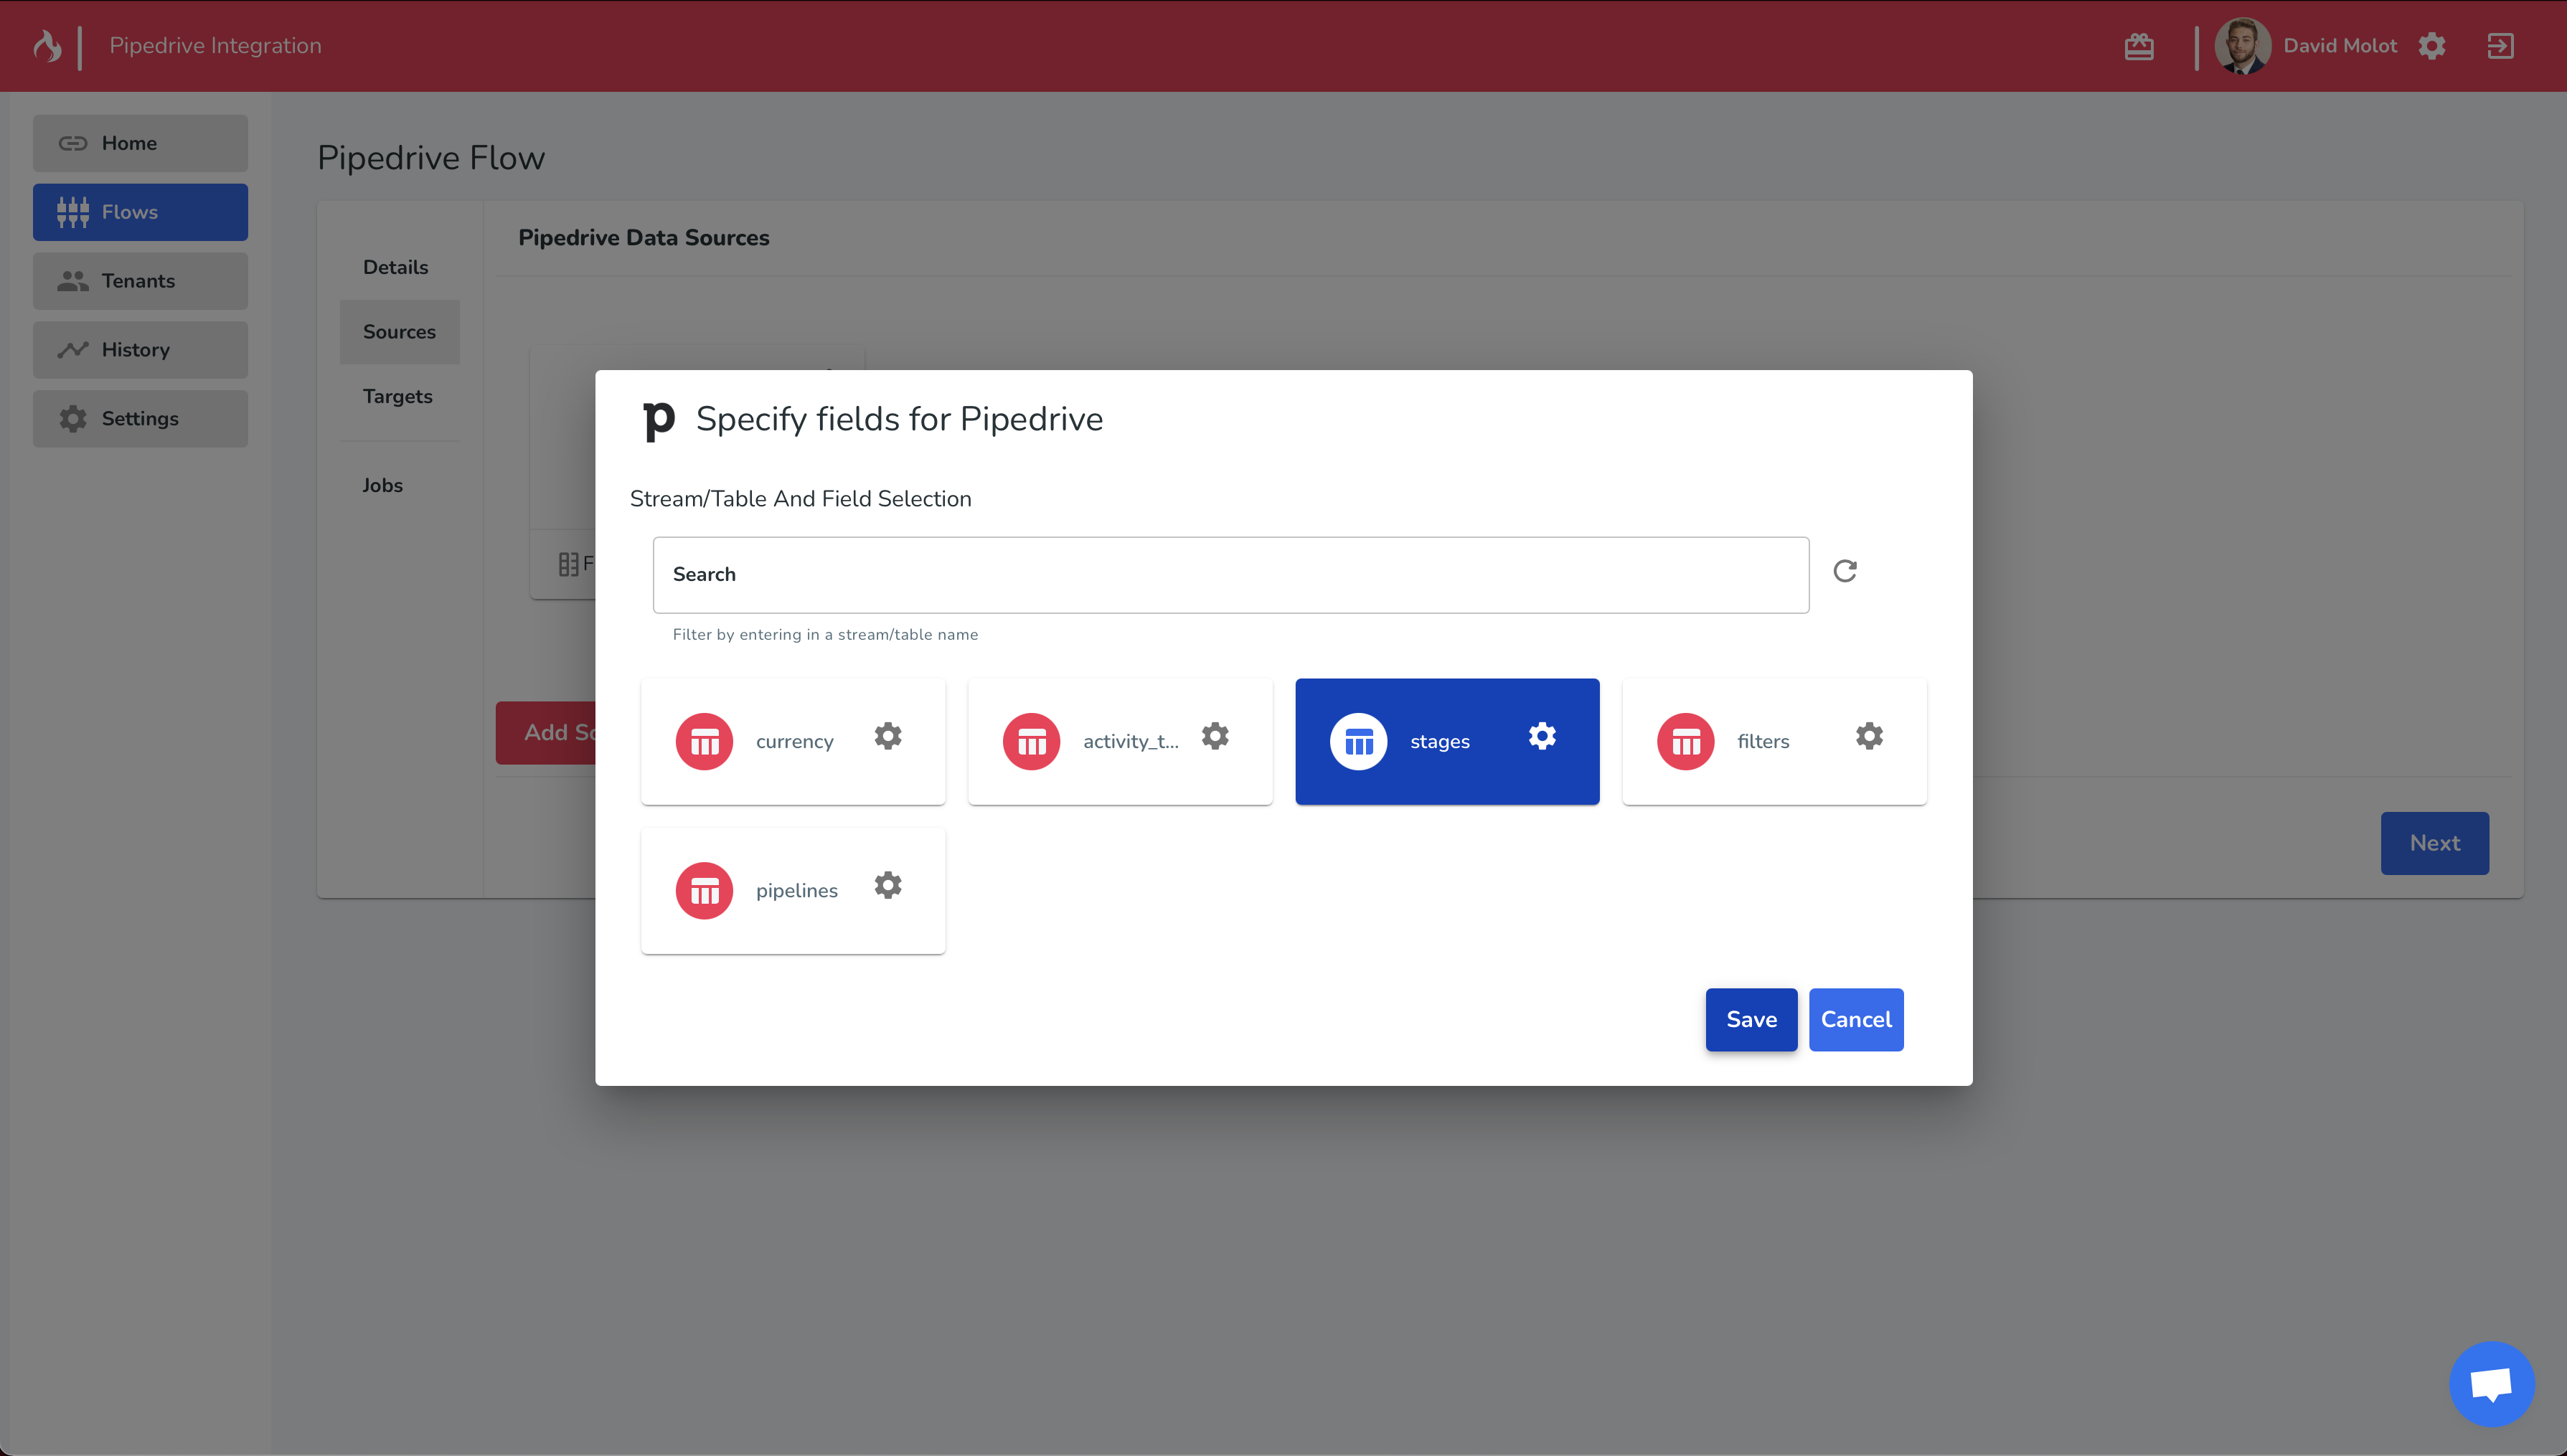This screenshot has height=1456, width=2567.
Task: Open Settings in sidebar
Action: [x=140, y=419]
